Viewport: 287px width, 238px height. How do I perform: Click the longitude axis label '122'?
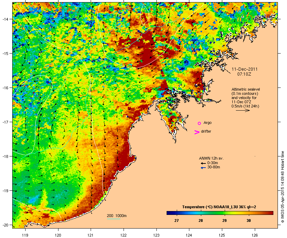124,235
